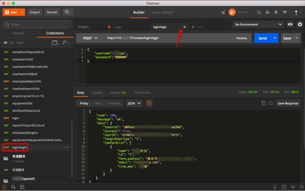Open the New button dropdown arrow

[22, 12]
